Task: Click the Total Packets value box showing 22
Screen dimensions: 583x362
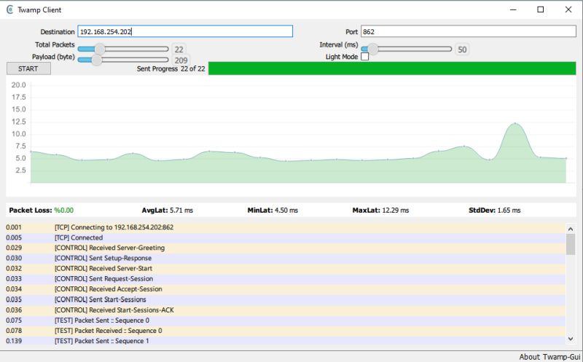Action: tap(179, 50)
